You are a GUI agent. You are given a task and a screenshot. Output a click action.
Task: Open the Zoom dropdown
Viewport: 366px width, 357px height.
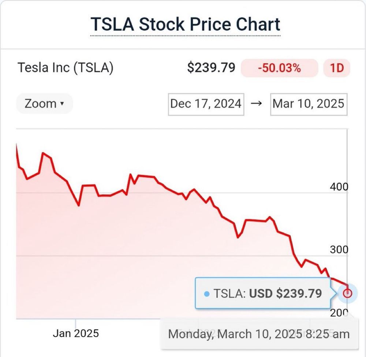44,103
